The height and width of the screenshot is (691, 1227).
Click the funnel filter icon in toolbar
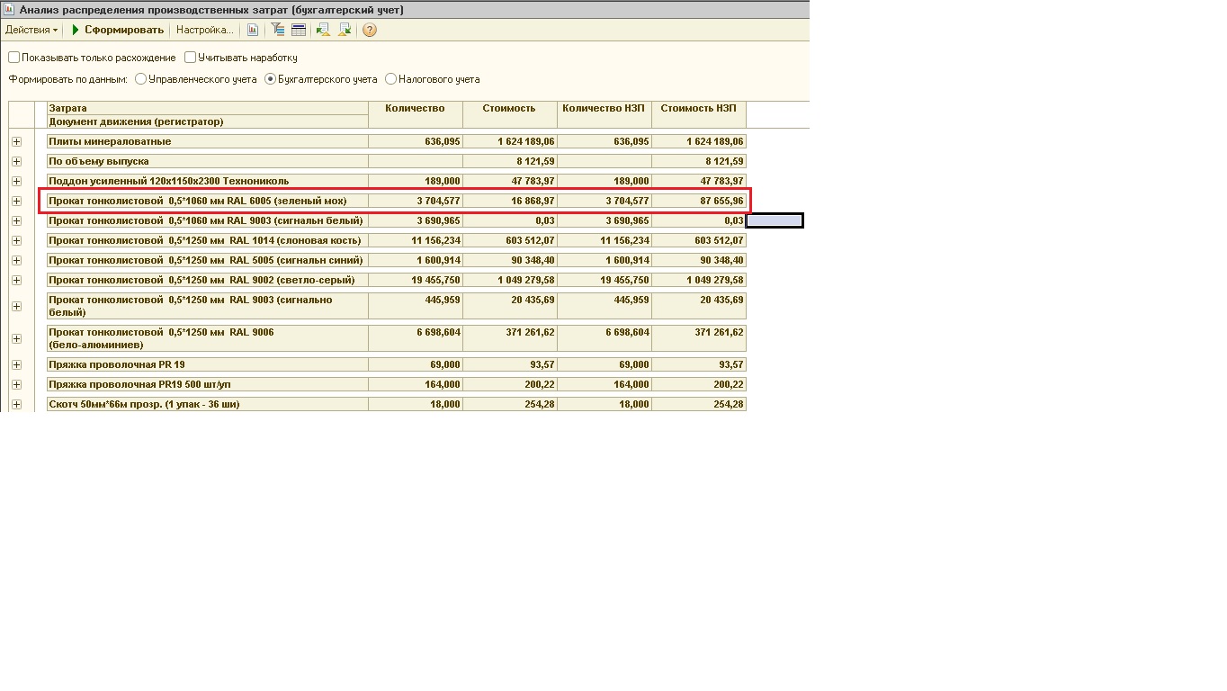coord(278,30)
